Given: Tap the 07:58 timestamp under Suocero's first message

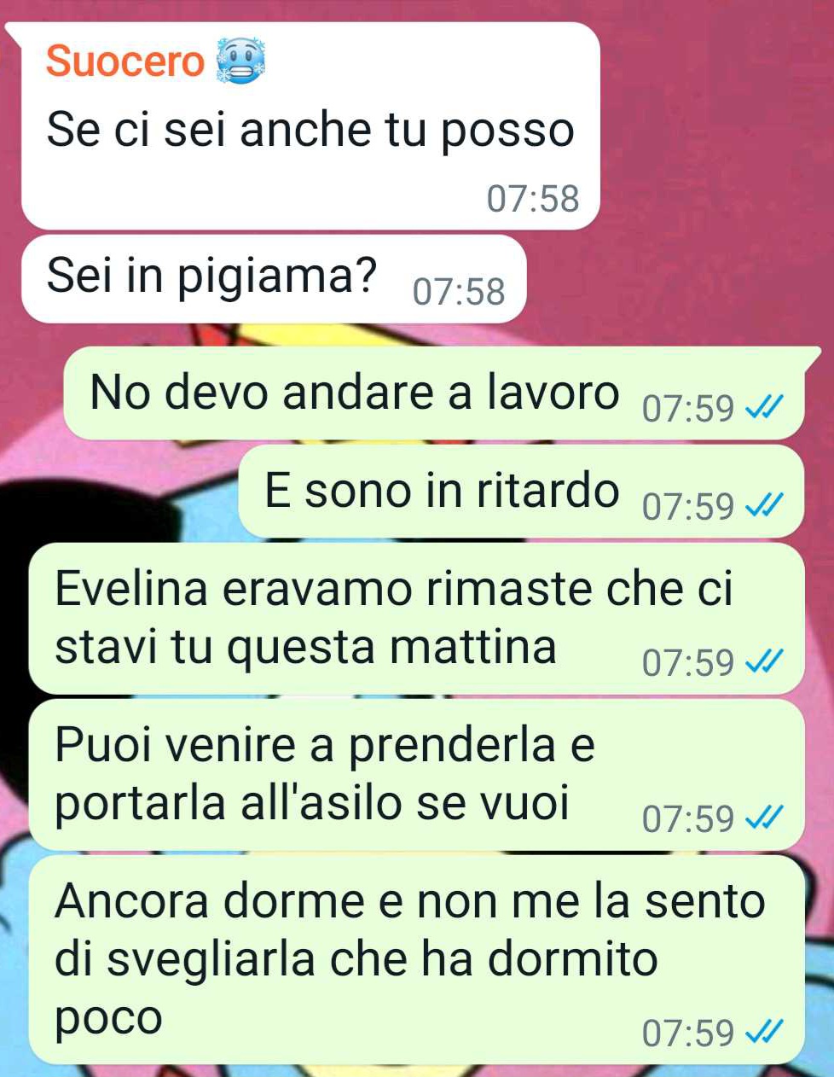Looking at the screenshot, I should [x=533, y=199].
